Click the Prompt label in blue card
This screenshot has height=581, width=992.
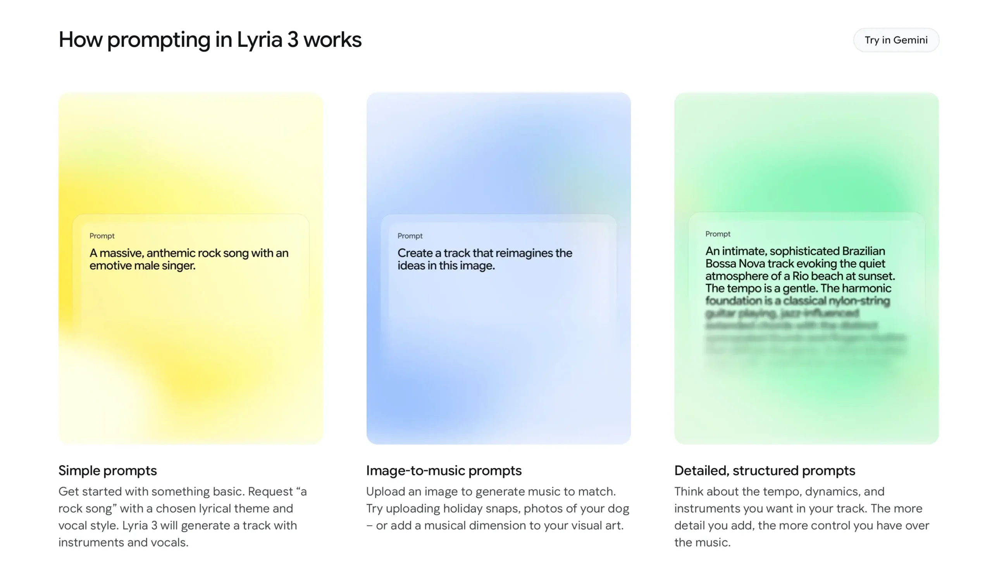pyautogui.click(x=410, y=236)
